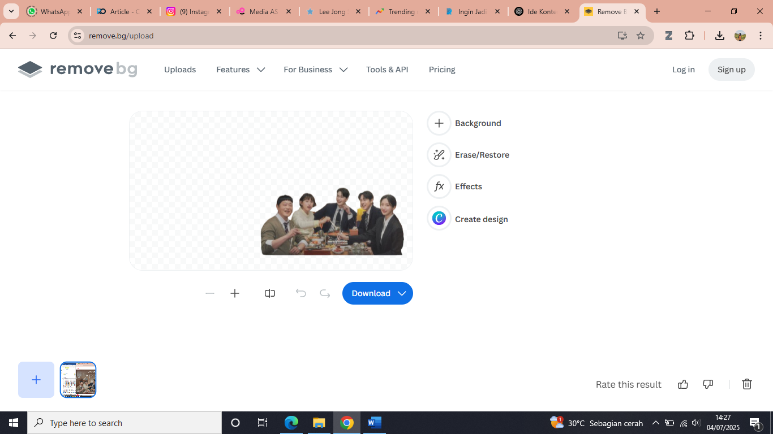
Task: Switch to the Ide Konten tab
Action: [542, 11]
